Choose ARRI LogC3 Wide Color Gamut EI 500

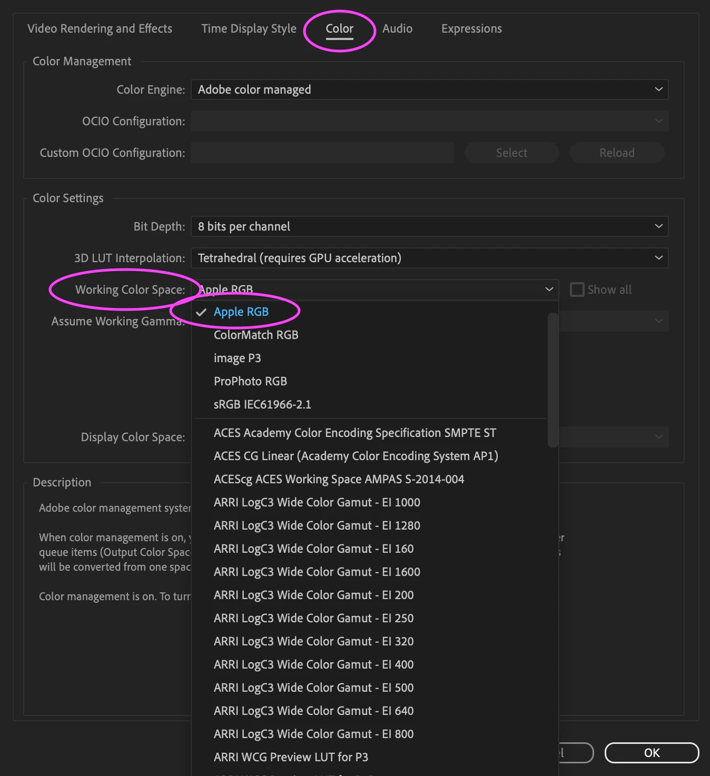[x=369, y=688]
